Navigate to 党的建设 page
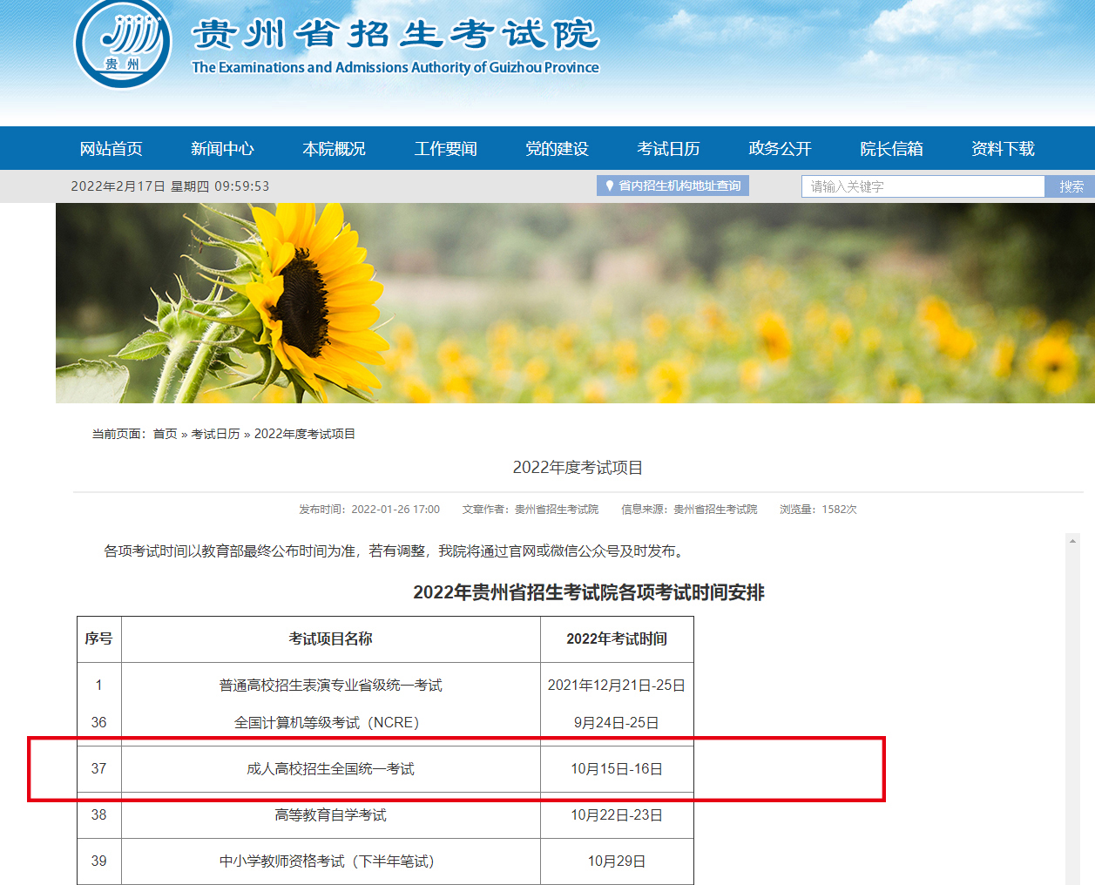 pyautogui.click(x=557, y=148)
